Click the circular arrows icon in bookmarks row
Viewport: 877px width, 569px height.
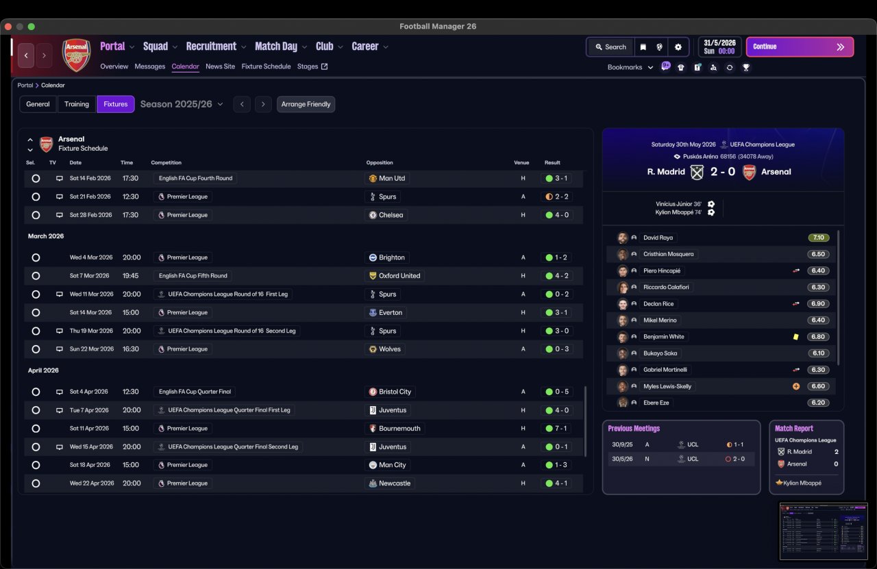pyautogui.click(x=730, y=67)
